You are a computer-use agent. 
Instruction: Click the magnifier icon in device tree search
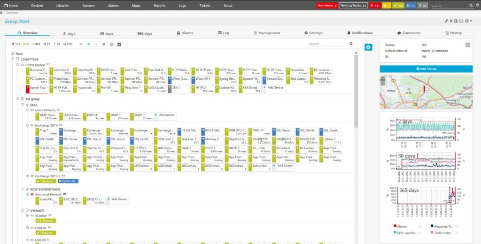point(351,44)
